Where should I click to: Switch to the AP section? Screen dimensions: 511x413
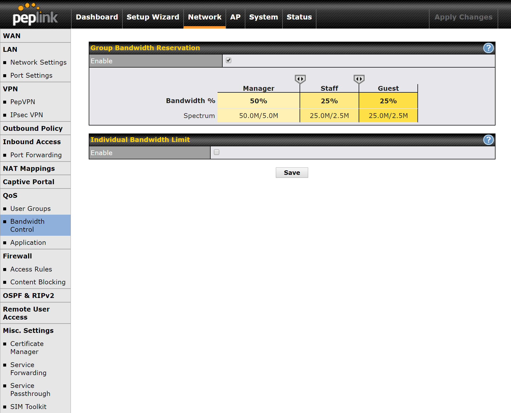pos(235,17)
